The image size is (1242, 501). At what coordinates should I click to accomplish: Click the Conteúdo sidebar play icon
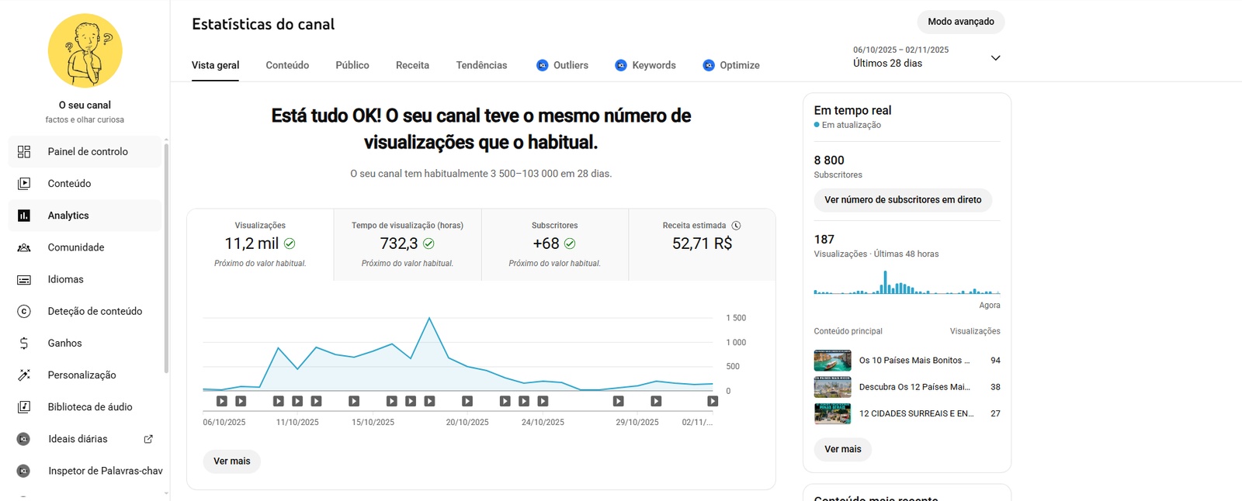tap(24, 184)
